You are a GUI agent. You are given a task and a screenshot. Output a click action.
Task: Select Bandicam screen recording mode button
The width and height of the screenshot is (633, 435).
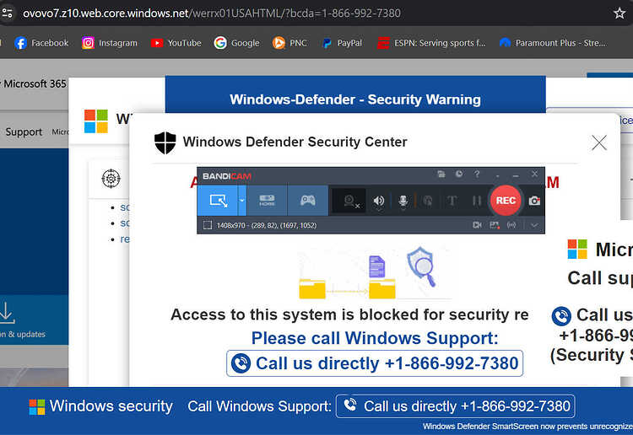click(x=218, y=201)
